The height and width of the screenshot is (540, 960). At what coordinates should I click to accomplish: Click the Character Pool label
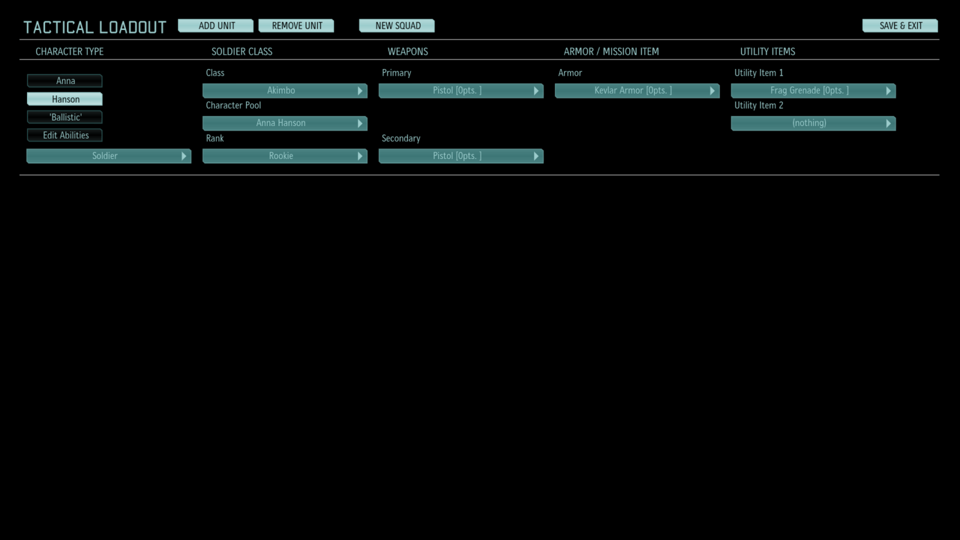click(233, 106)
